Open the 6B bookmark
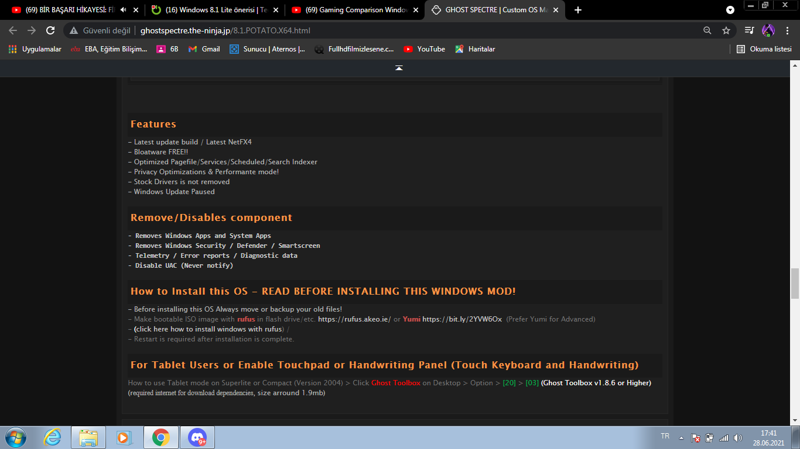Viewport: 800px width, 449px height. click(x=168, y=49)
